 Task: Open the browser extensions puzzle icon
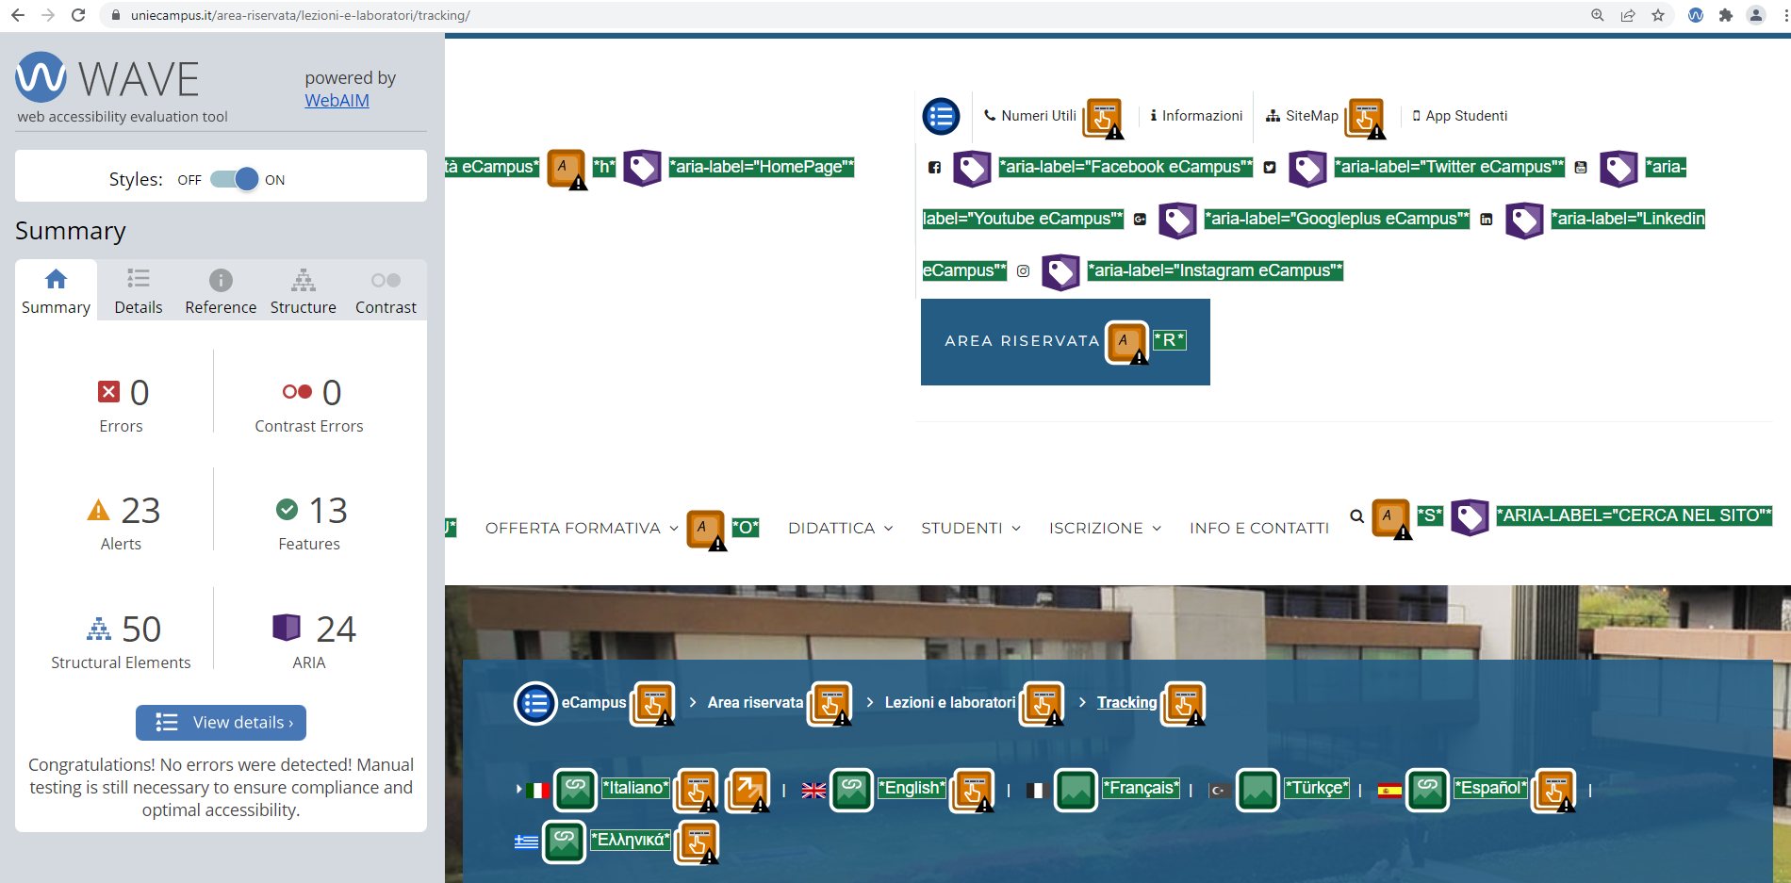1726,15
